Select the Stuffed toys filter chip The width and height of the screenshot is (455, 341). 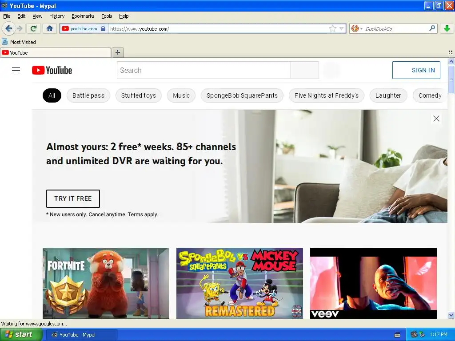pyautogui.click(x=139, y=95)
